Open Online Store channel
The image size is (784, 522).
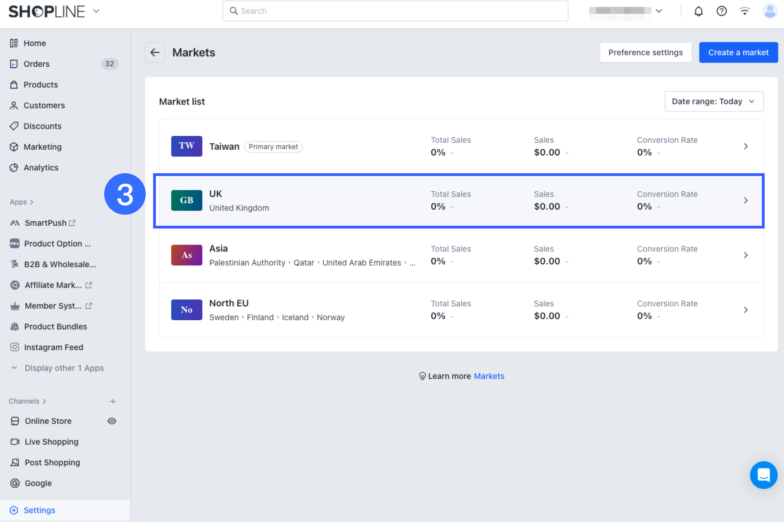(x=48, y=421)
